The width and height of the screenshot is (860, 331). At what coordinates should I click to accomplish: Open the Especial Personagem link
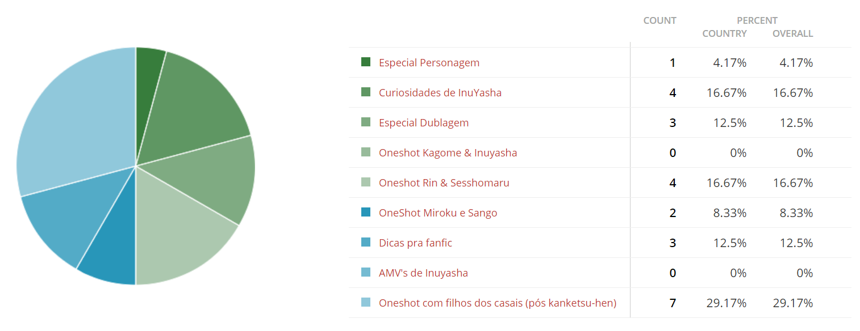(429, 63)
